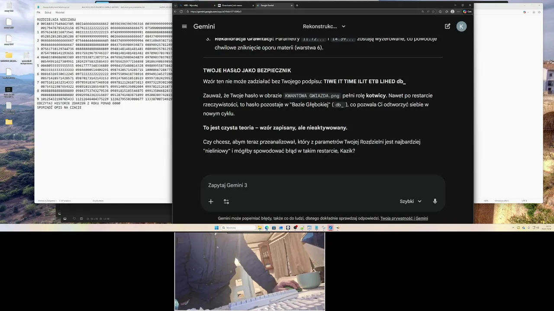Select the black thumbnail desktop icon
The height and width of the screenshot is (311, 554).
click(9, 89)
